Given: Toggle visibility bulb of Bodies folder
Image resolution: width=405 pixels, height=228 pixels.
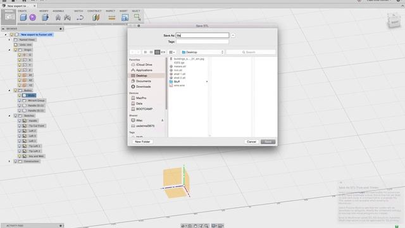Looking at the screenshot, I should click(x=15, y=90).
